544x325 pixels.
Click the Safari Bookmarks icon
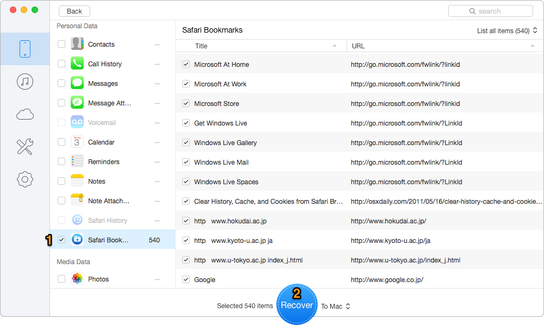click(77, 240)
